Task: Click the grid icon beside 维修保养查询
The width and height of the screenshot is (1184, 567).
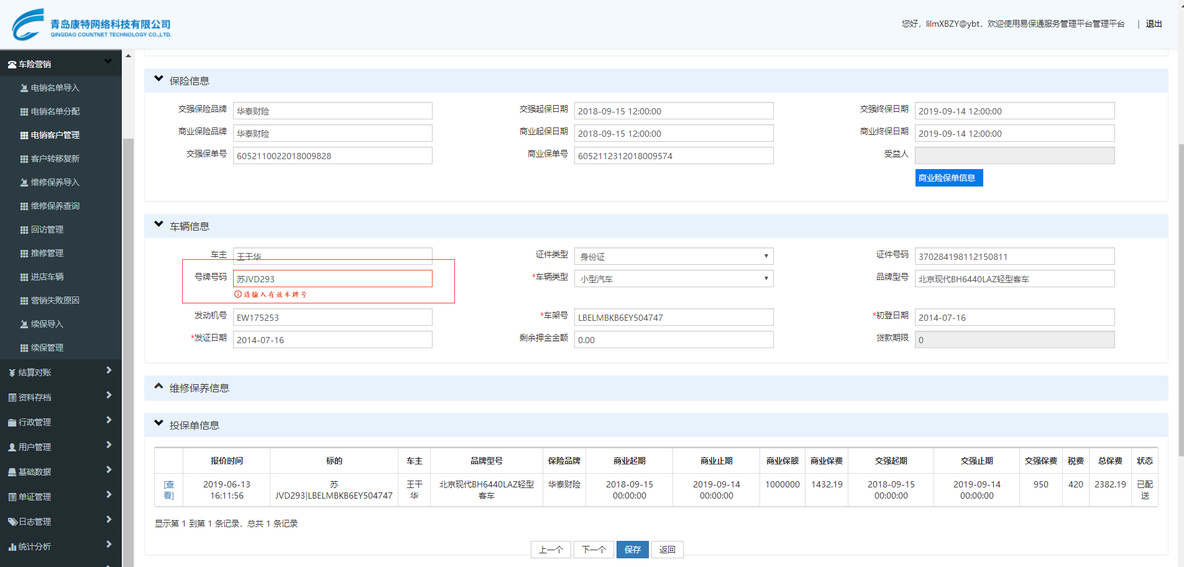Action: point(24,206)
